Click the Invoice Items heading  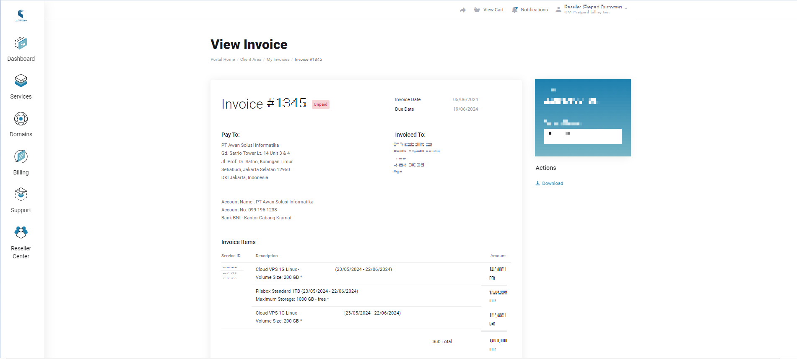pyautogui.click(x=239, y=242)
